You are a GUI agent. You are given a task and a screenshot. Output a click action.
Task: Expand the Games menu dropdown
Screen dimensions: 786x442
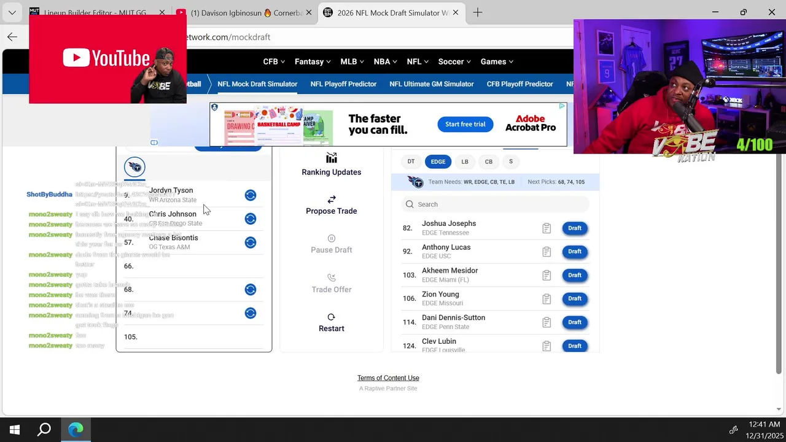click(x=497, y=61)
